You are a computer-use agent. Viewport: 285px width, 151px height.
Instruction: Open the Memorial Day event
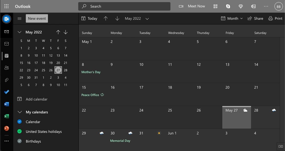pyautogui.click(x=120, y=141)
